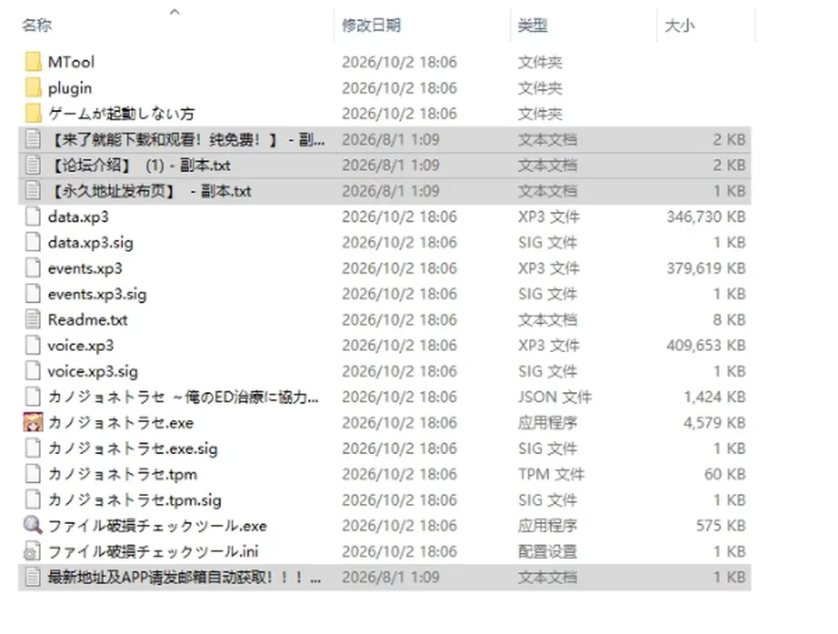Click the Readme.txt document icon
The width and height of the screenshot is (838, 634).
pyautogui.click(x=33, y=320)
